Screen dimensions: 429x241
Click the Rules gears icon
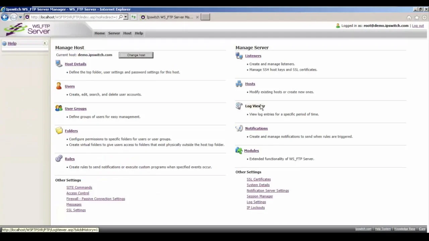59,158
